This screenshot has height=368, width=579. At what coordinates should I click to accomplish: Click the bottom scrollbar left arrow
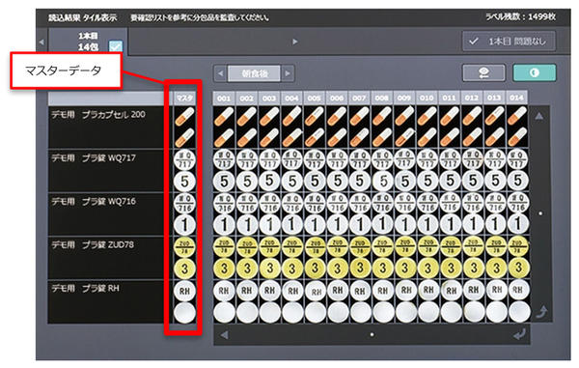(224, 335)
